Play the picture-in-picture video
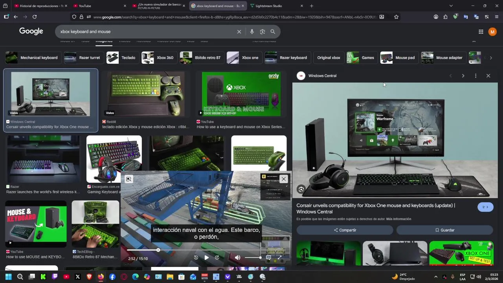The height and width of the screenshot is (283, 503). click(x=206, y=257)
